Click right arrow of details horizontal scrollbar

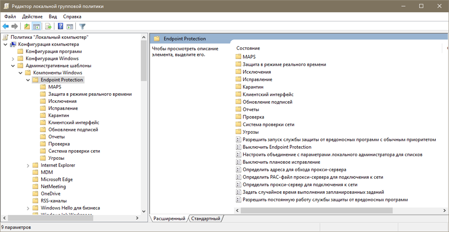tap(444, 211)
